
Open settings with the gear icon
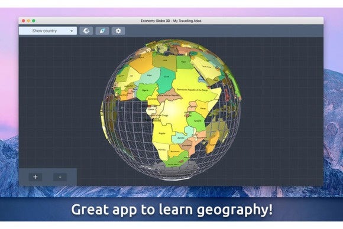pyautogui.click(x=118, y=31)
